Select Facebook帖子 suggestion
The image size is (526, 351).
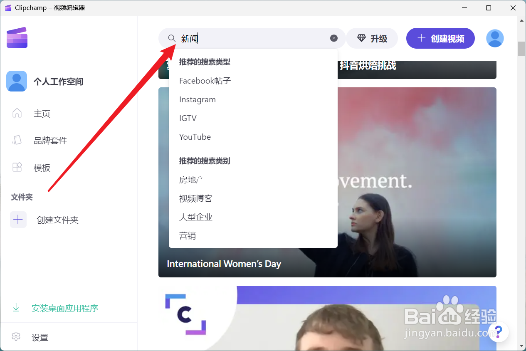[205, 81]
